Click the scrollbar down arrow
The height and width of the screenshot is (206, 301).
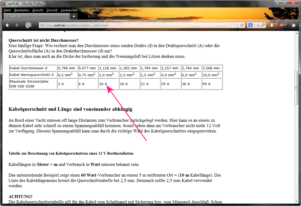[x=296, y=201]
